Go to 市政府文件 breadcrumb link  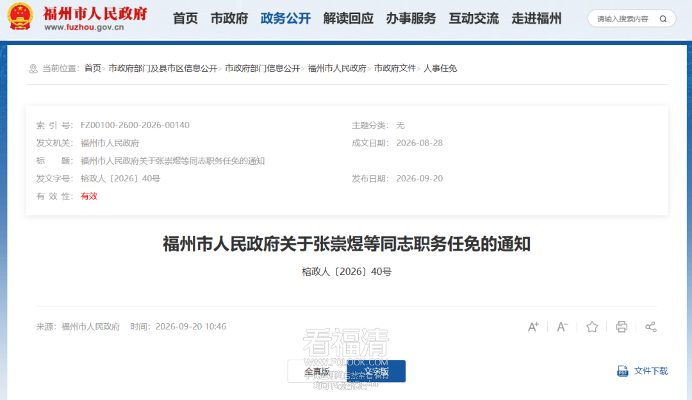pyautogui.click(x=395, y=69)
